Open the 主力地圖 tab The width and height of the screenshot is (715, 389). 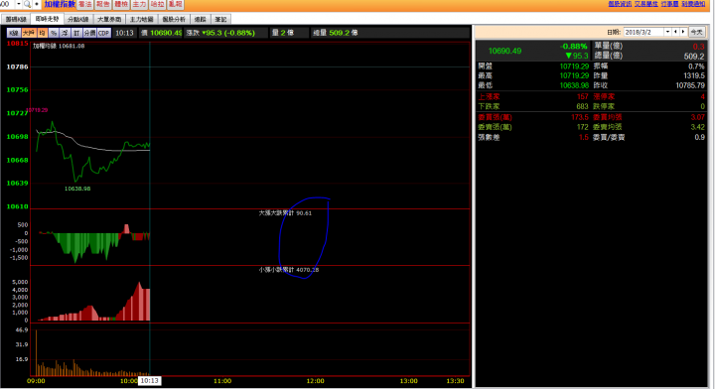tap(141, 19)
